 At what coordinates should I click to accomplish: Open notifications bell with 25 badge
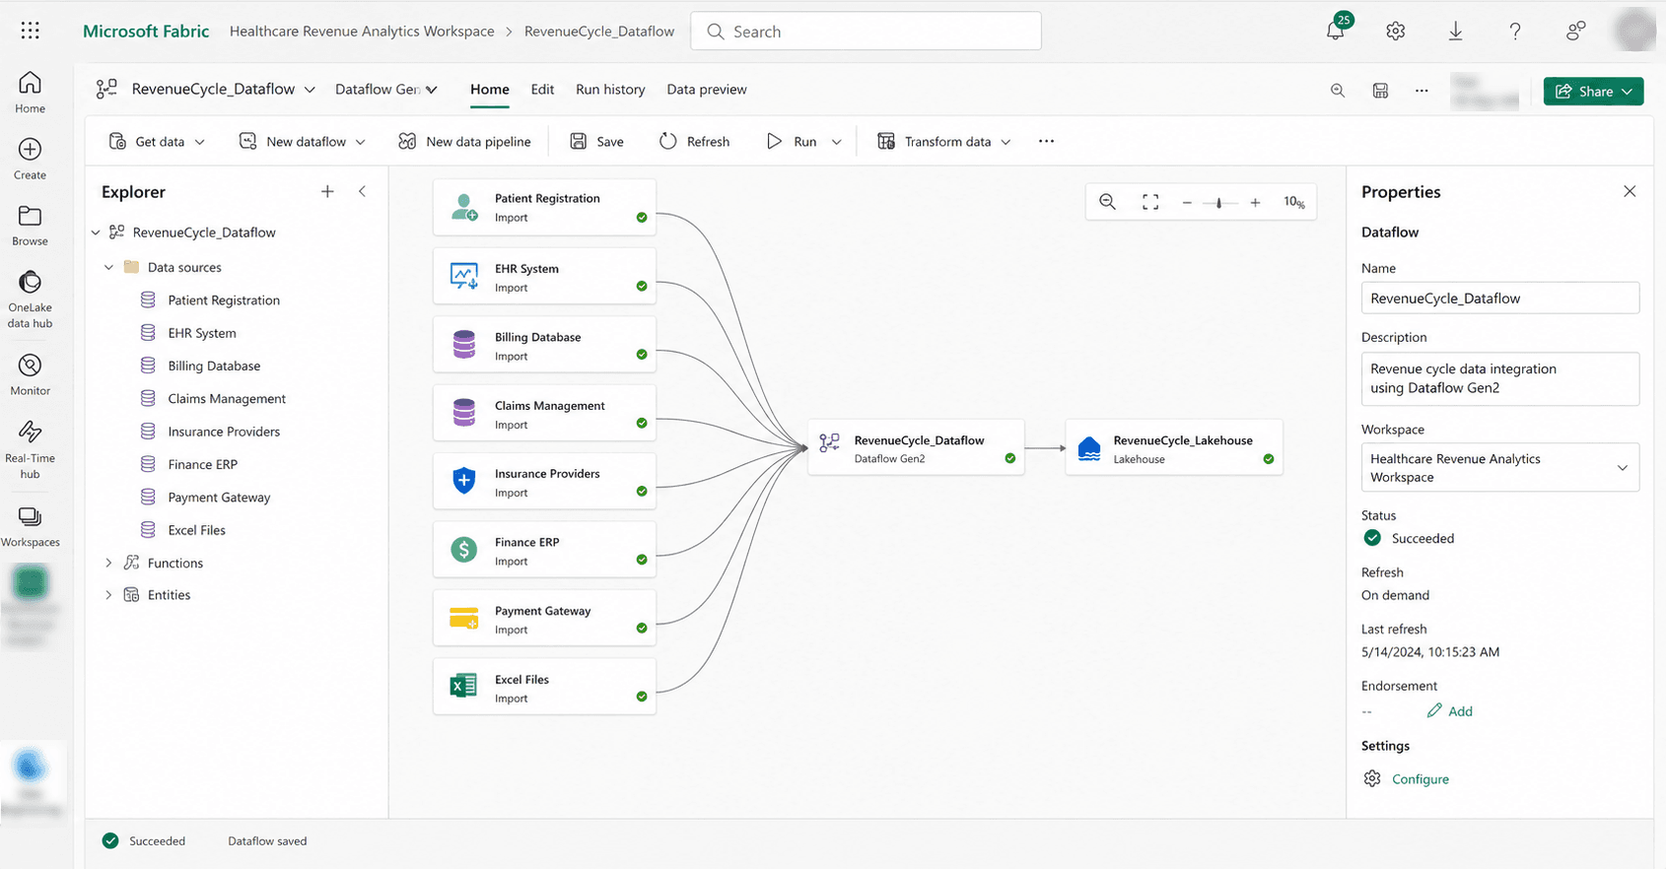point(1336,30)
